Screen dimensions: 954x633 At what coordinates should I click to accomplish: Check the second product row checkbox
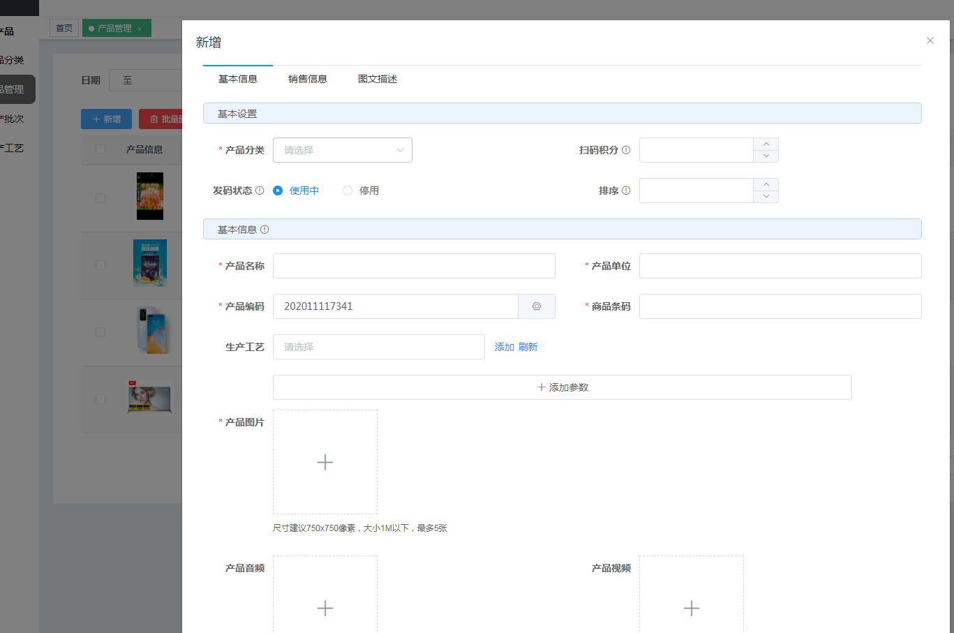pyautogui.click(x=100, y=265)
